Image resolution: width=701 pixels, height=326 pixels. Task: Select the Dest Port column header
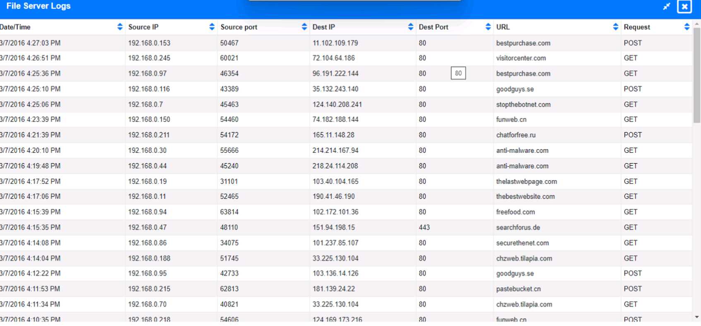[x=433, y=27]
